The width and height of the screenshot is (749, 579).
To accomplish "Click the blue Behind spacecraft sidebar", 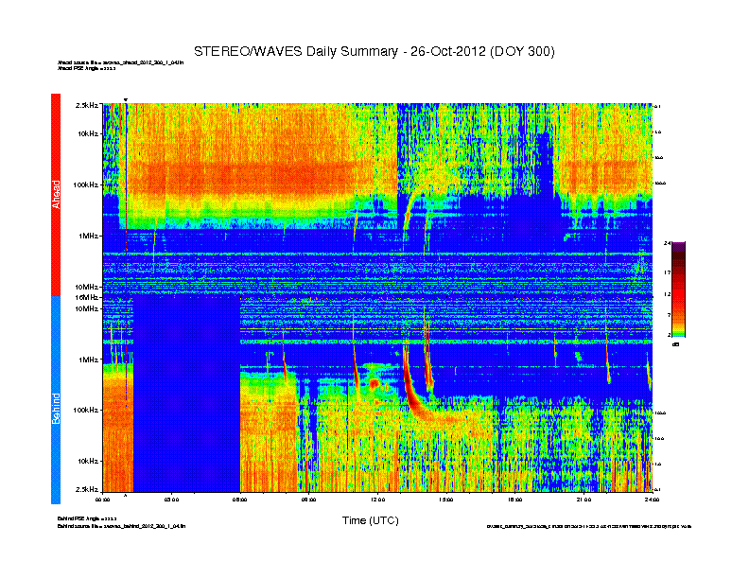I will pyautogui.click(x=56, y=401).
